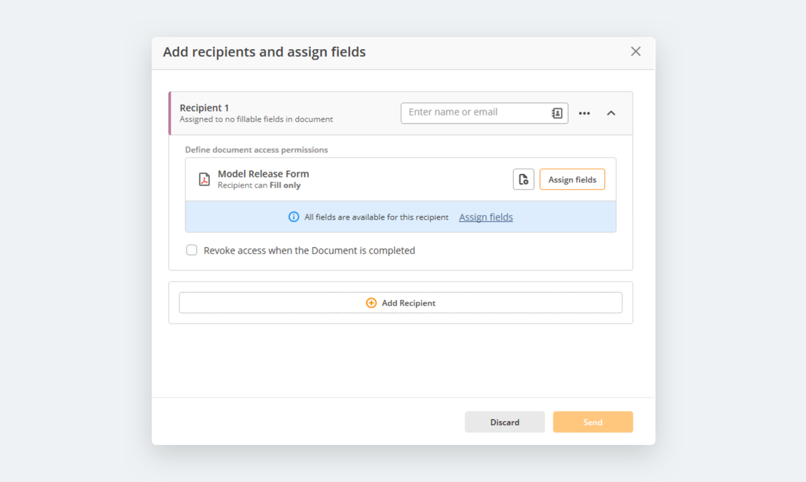Click the pink color bar on Recipient 1

(x=170, y=113)
